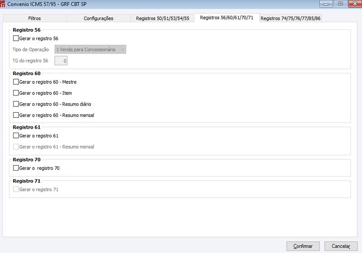Click the Registro 70 group title
The height and width of the screenshot is (253, 362).
pyautogui.click(x=27, y=159)
